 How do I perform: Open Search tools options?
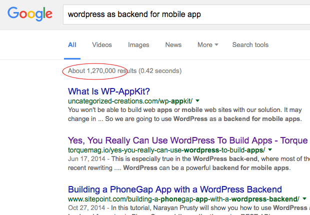tap(250, 45)
